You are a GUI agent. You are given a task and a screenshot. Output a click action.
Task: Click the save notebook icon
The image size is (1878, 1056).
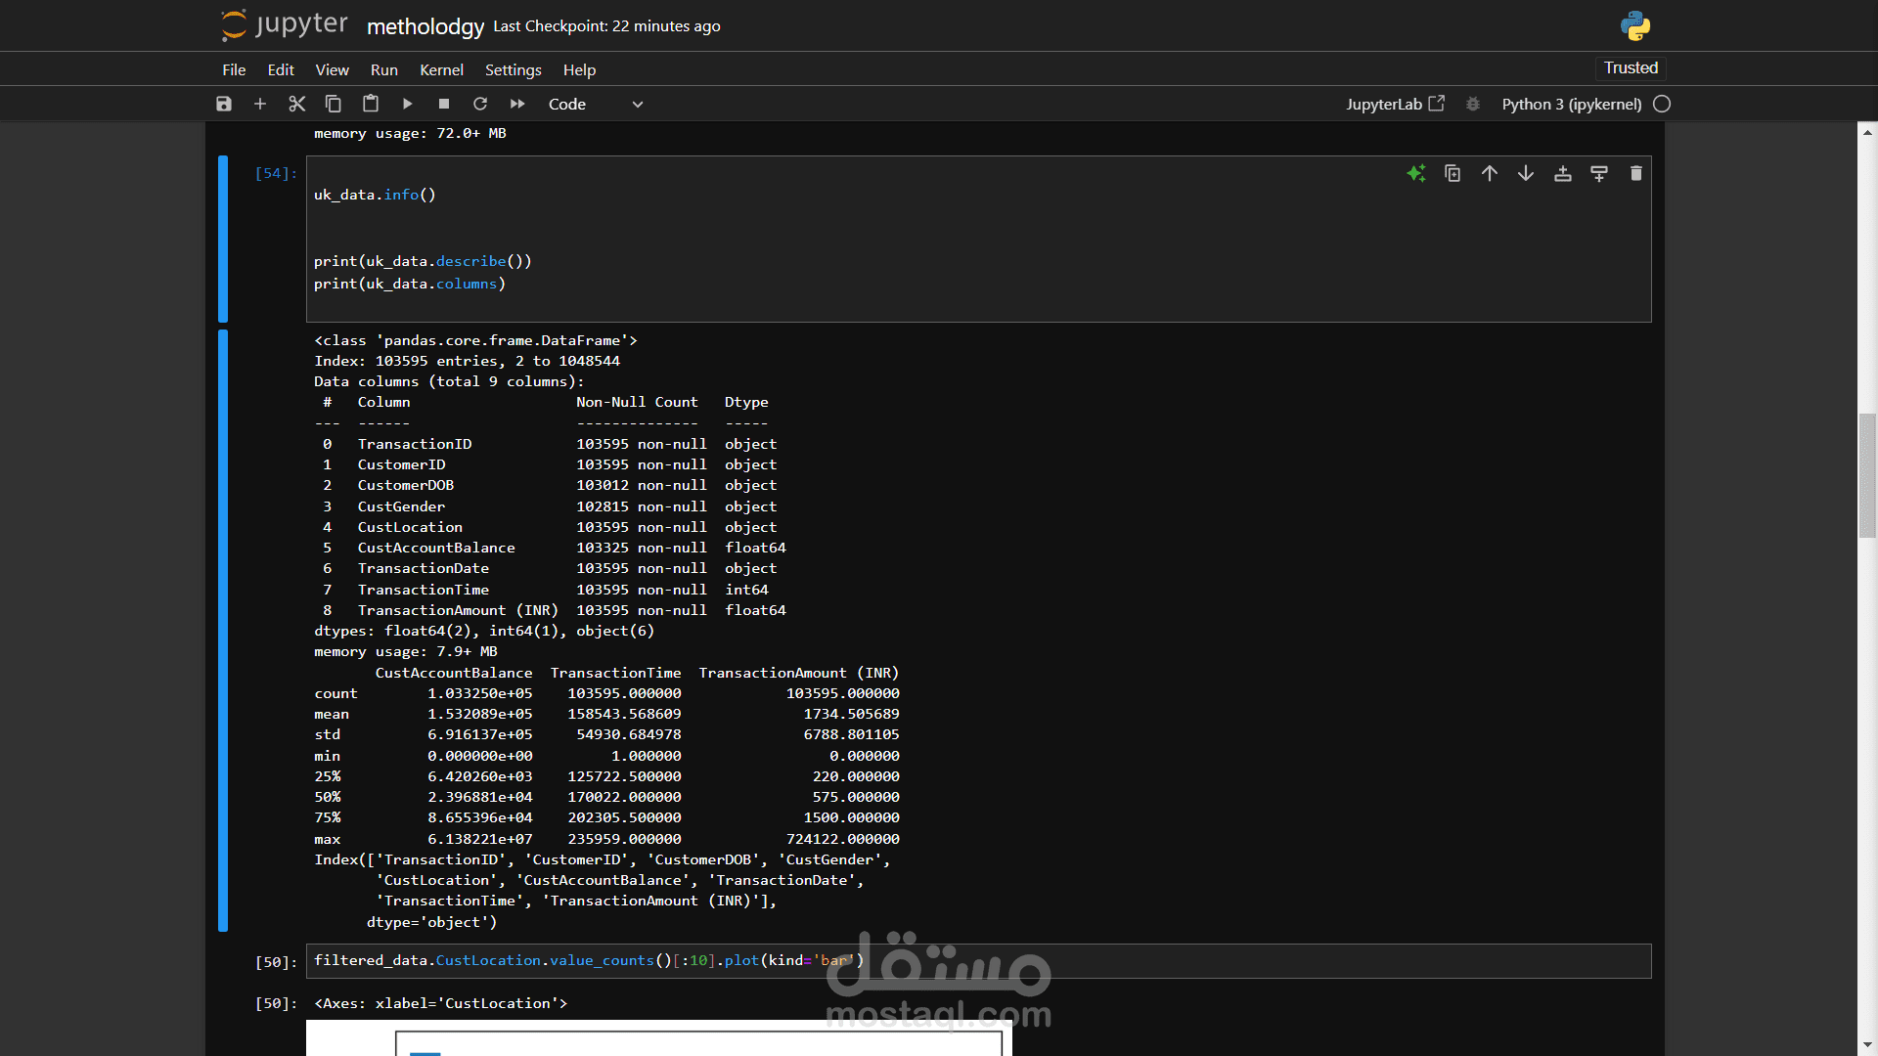(224, 104)
